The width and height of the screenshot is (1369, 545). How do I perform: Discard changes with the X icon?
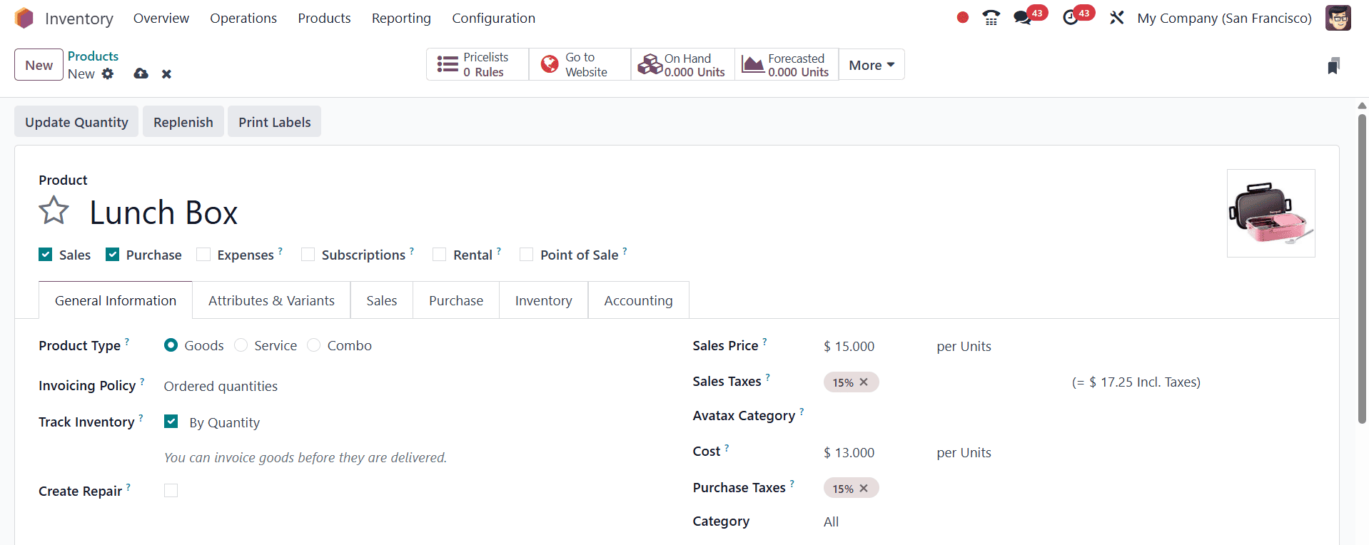pos(166,73)
